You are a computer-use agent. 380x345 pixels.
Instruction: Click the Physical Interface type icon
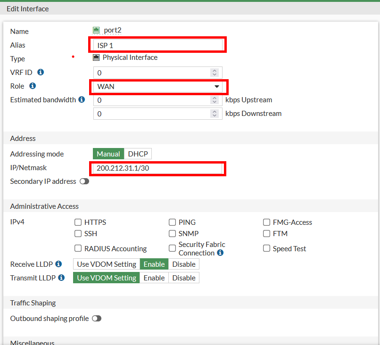(97, 57)
